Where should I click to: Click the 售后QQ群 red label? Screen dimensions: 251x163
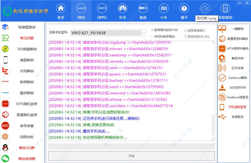click(x=27, y=148)
